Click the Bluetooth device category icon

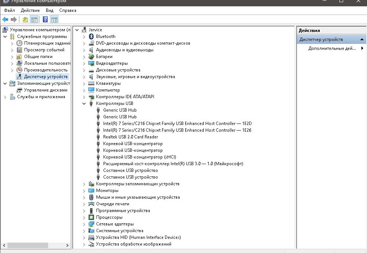tap(91, 36)
